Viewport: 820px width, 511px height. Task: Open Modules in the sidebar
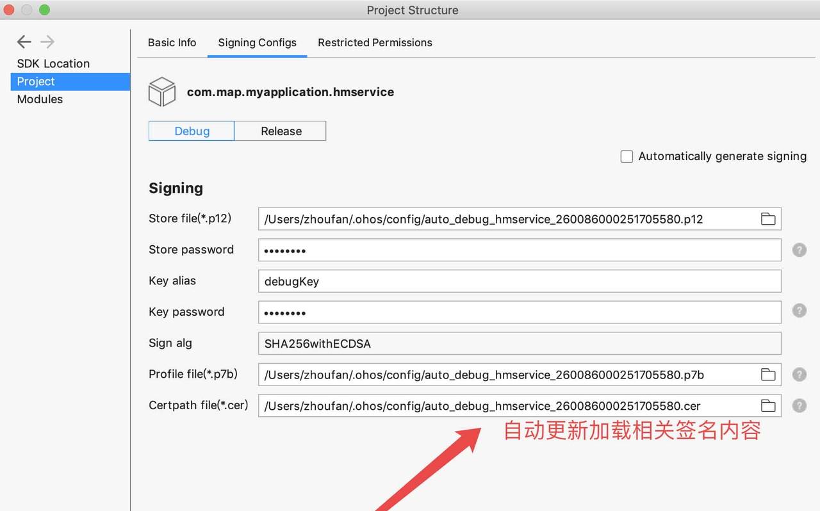coord(40,99)
